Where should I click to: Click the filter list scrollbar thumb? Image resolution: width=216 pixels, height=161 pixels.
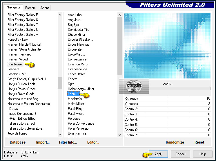point(119,46)
